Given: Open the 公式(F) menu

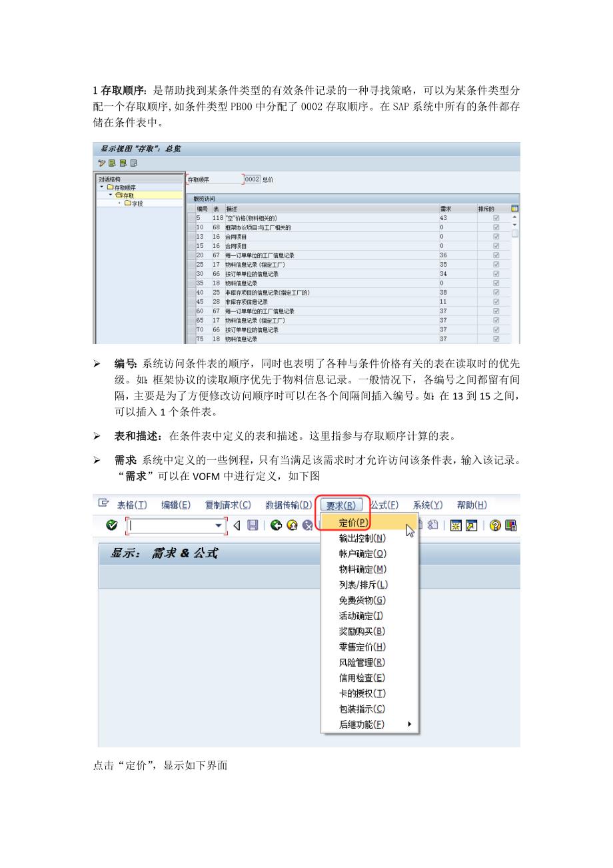Looking at the screenshot, I should [385, 505].
